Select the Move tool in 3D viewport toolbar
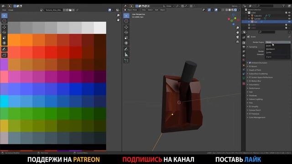Screen dimensions: 292x164 [x=126, y=27]
